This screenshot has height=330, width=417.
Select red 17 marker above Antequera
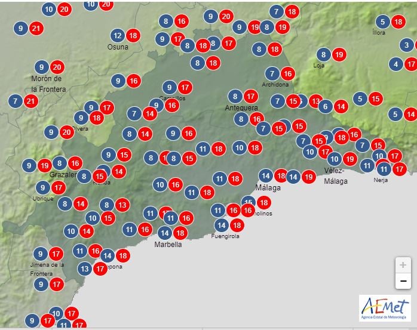pos(250,96)
